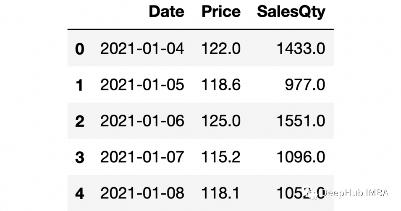This screenshot has width=401, height=211.
Task: Click the Date column header
Action: click(x=166, y=11)
